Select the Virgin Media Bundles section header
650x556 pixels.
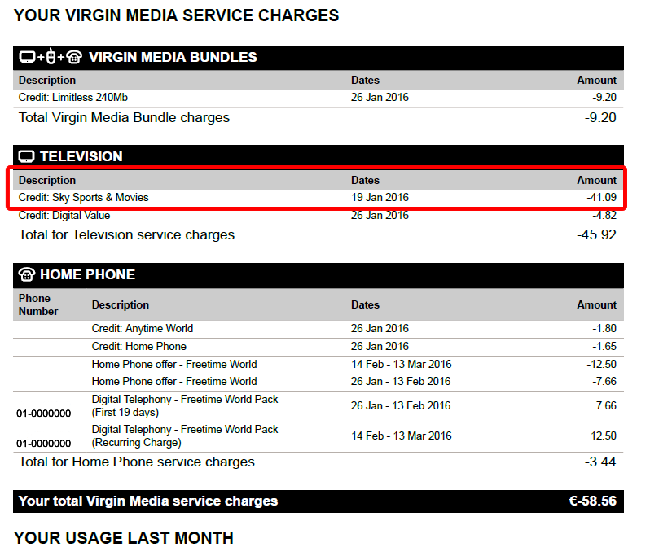click(x=173, y=57)
